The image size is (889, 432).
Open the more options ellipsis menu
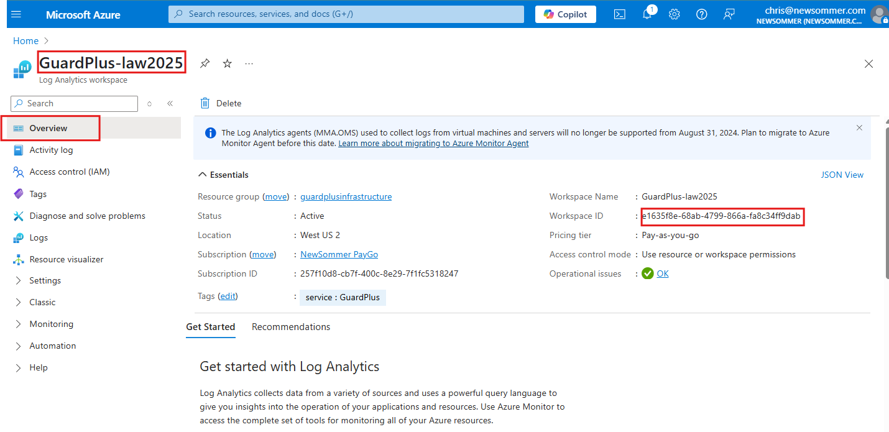[x=249, y=63]
